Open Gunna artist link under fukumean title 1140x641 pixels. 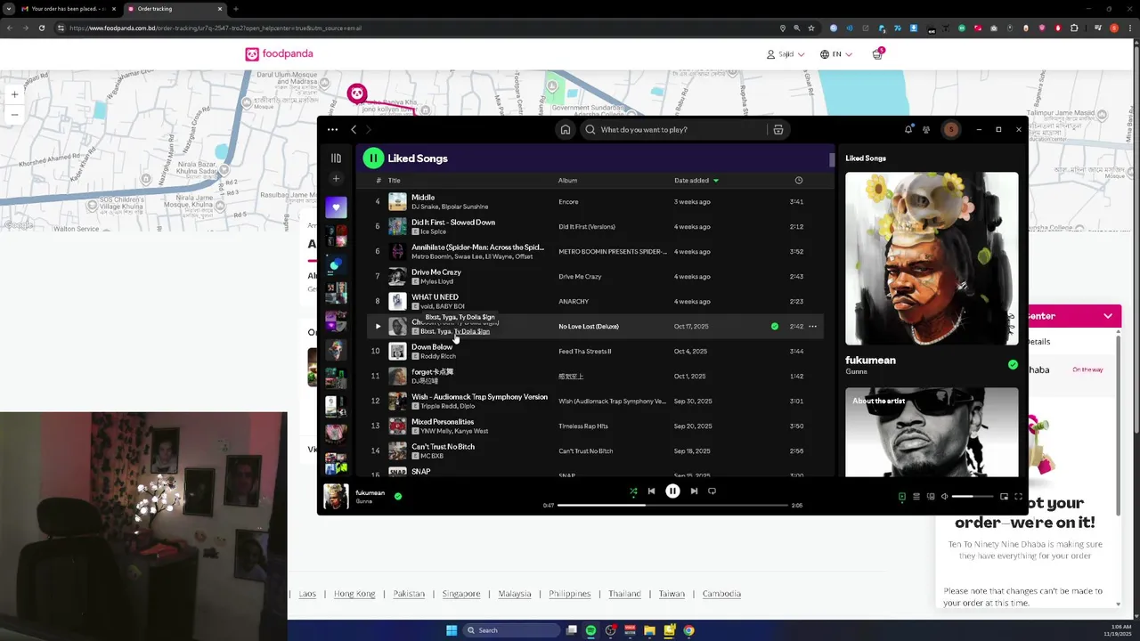click(856, 371)
